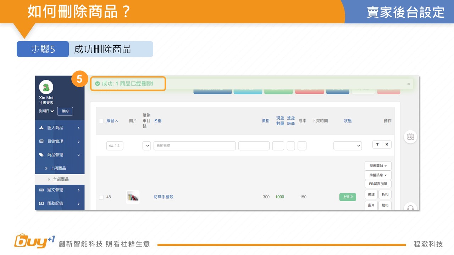
Task: Open the 狀態 filter dropdown
Action: [x=347, y=146]
